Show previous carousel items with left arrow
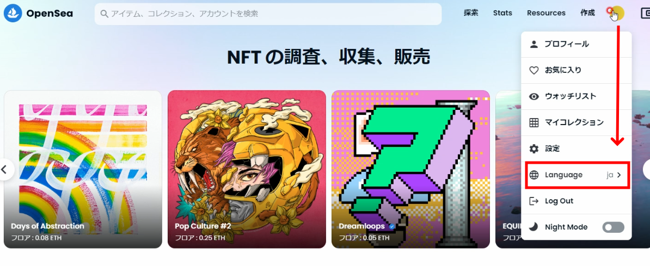 pyautogui.click(x=5, y=170)
